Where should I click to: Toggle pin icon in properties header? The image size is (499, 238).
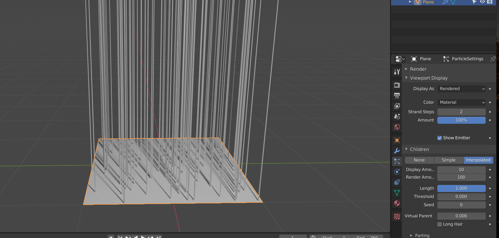[x=493, y=59]
